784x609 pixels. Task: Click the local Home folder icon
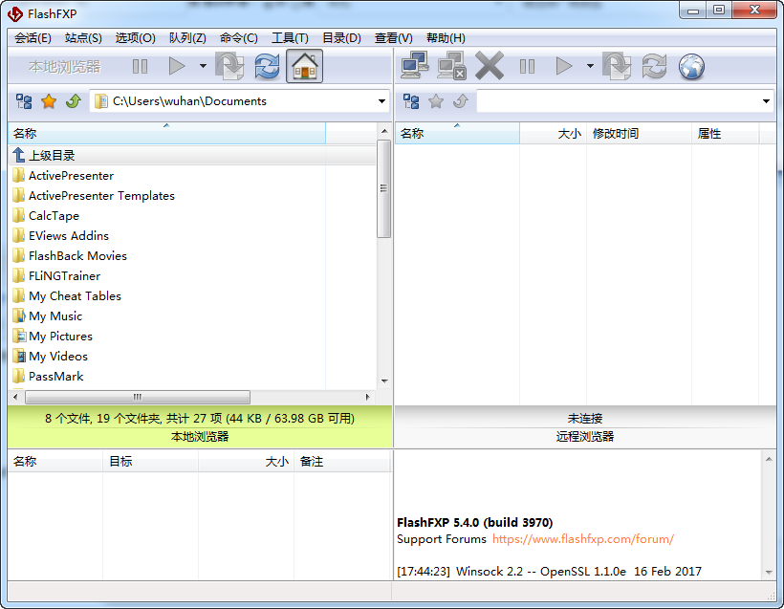[304, 66]
